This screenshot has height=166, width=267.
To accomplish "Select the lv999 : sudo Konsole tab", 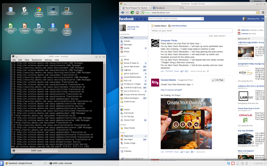I will click(x=35, y=150).
